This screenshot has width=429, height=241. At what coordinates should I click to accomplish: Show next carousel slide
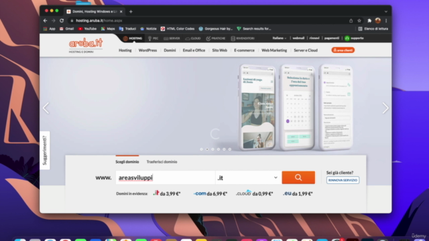[x=385, y=108]
